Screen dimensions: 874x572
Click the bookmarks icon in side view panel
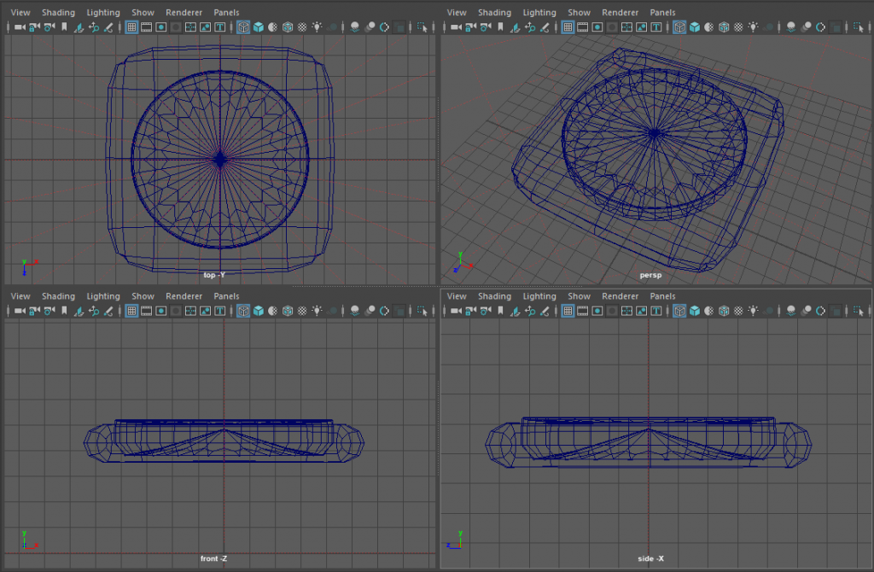500,312
